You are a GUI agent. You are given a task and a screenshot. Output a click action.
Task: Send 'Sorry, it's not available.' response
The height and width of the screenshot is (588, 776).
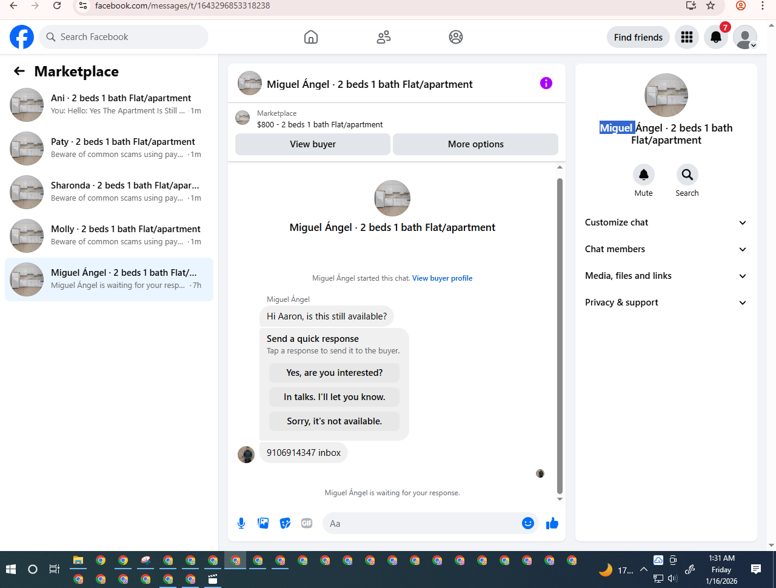334,421
